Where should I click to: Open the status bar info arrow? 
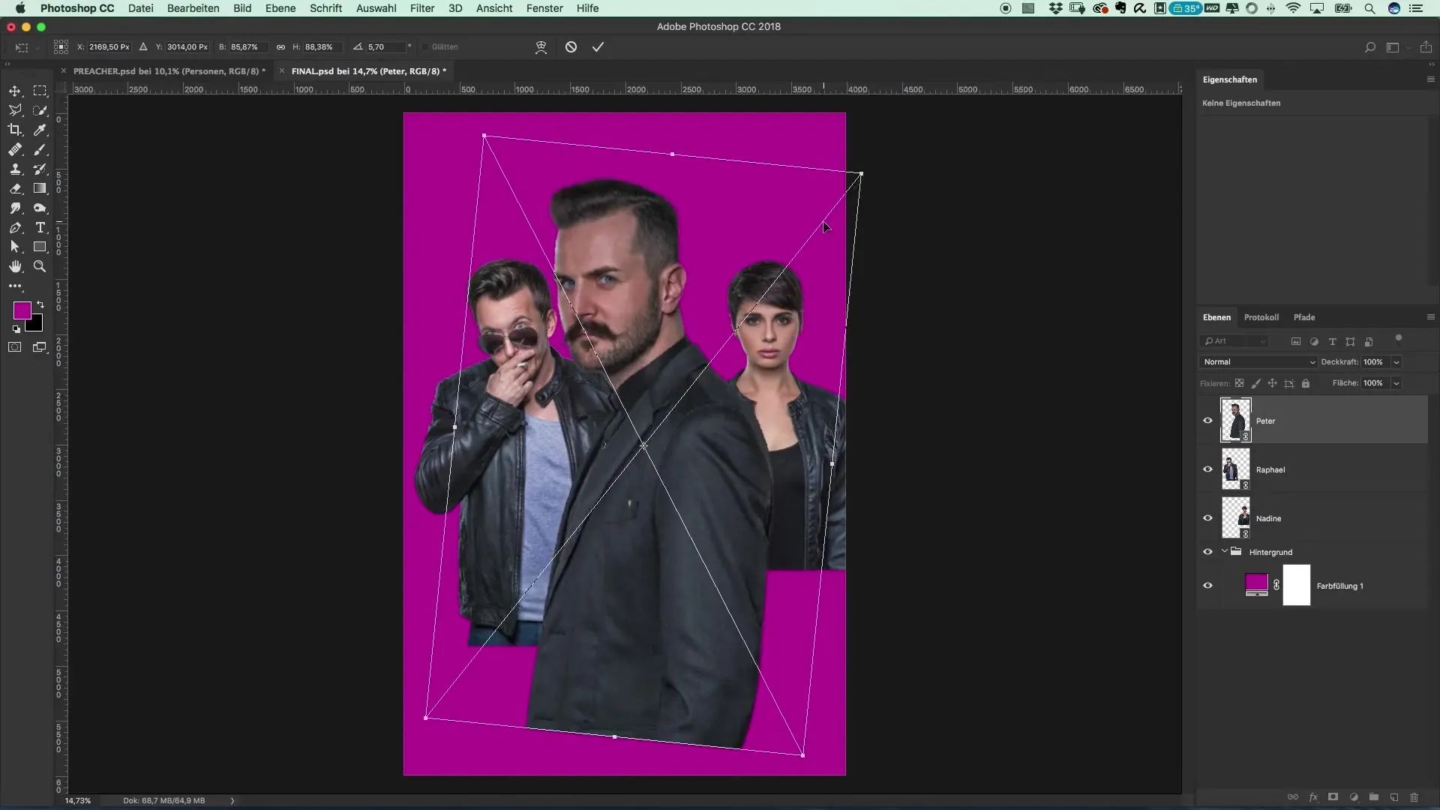232,800
